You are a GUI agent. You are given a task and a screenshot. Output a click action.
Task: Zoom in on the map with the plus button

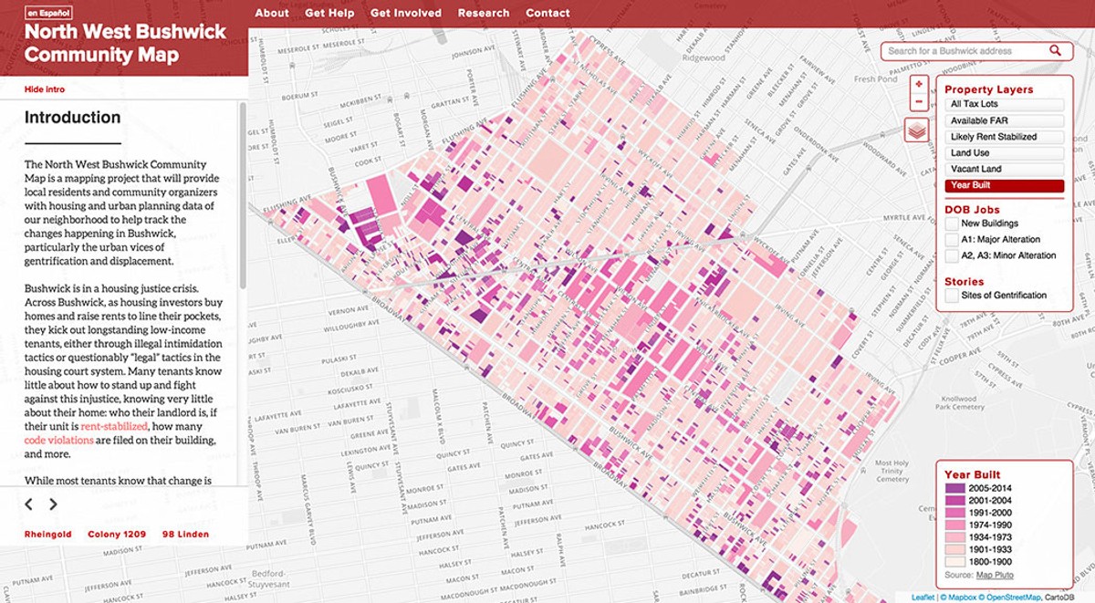coord(918,84)
